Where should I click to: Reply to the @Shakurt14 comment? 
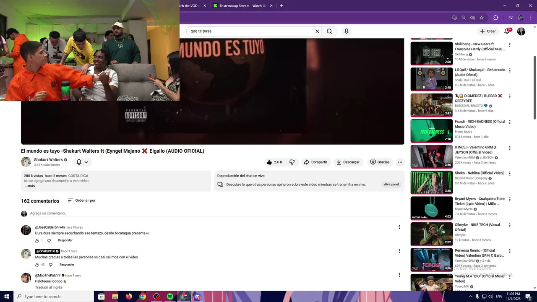[67, 265]
